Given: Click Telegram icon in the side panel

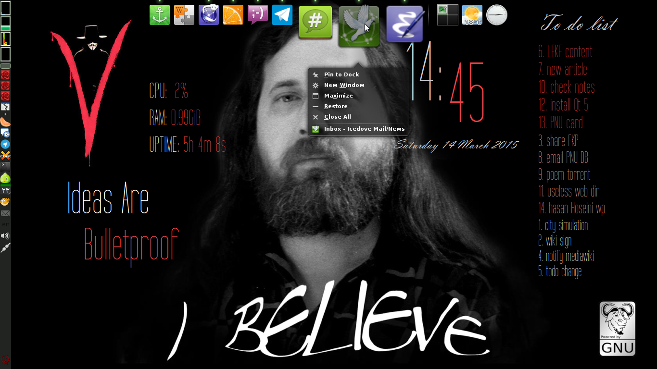Looking at the screenshot, I should tap(5, 144).
